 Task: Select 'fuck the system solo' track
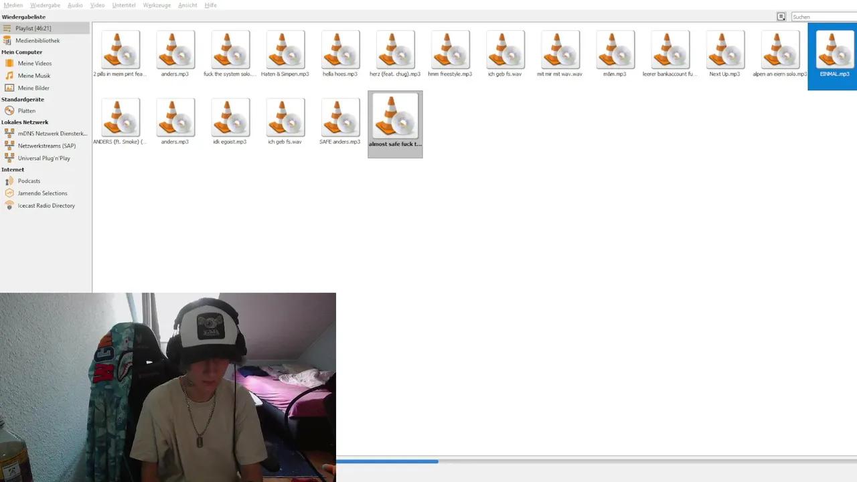point(230,54)
